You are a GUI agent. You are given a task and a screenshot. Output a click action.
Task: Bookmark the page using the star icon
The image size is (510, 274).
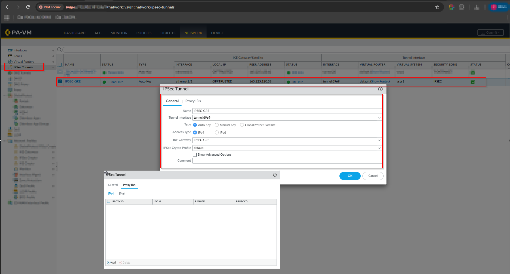tap(437, 7)
